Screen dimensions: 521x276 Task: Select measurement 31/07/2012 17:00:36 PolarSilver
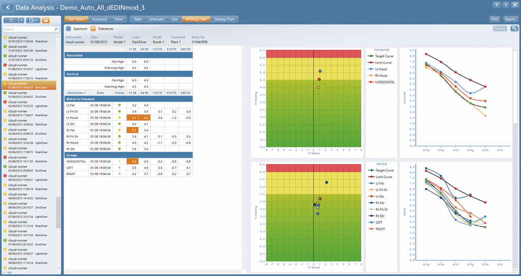pos(29,39)
